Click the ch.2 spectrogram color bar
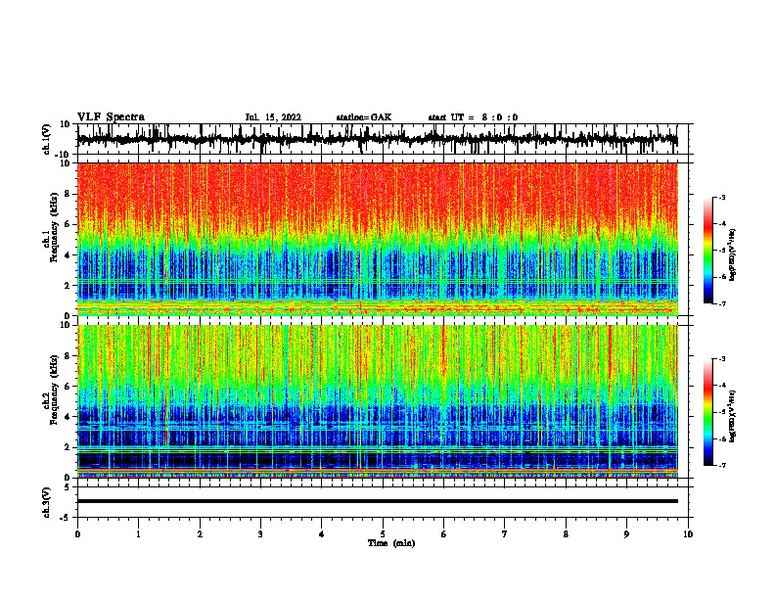This screenshot has width=775, height=599. (708, 412)
